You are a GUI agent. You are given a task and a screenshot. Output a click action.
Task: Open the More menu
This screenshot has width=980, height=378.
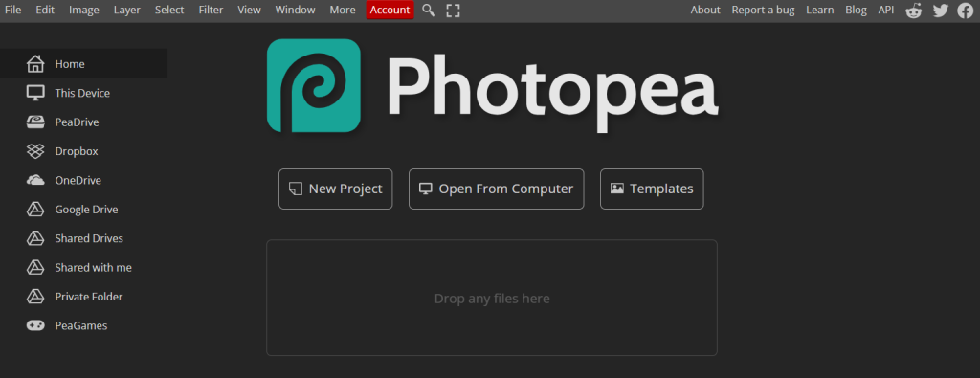[343, 10]
